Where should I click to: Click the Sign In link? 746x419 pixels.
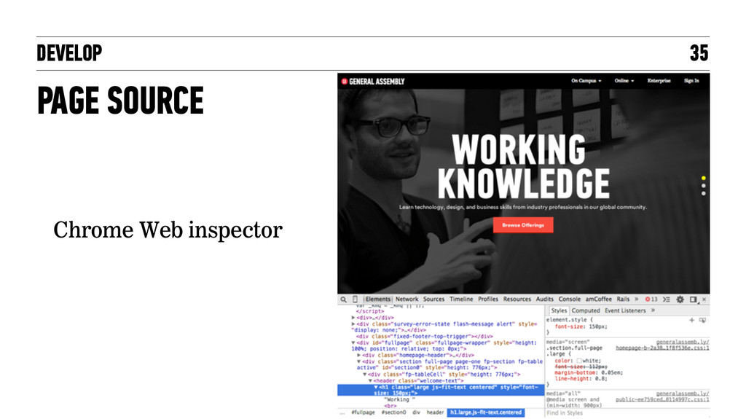point(692,80)
